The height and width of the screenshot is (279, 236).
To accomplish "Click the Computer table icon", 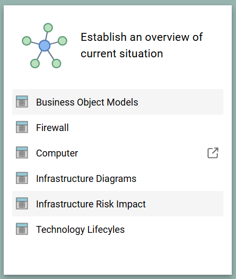I will 22,153.
